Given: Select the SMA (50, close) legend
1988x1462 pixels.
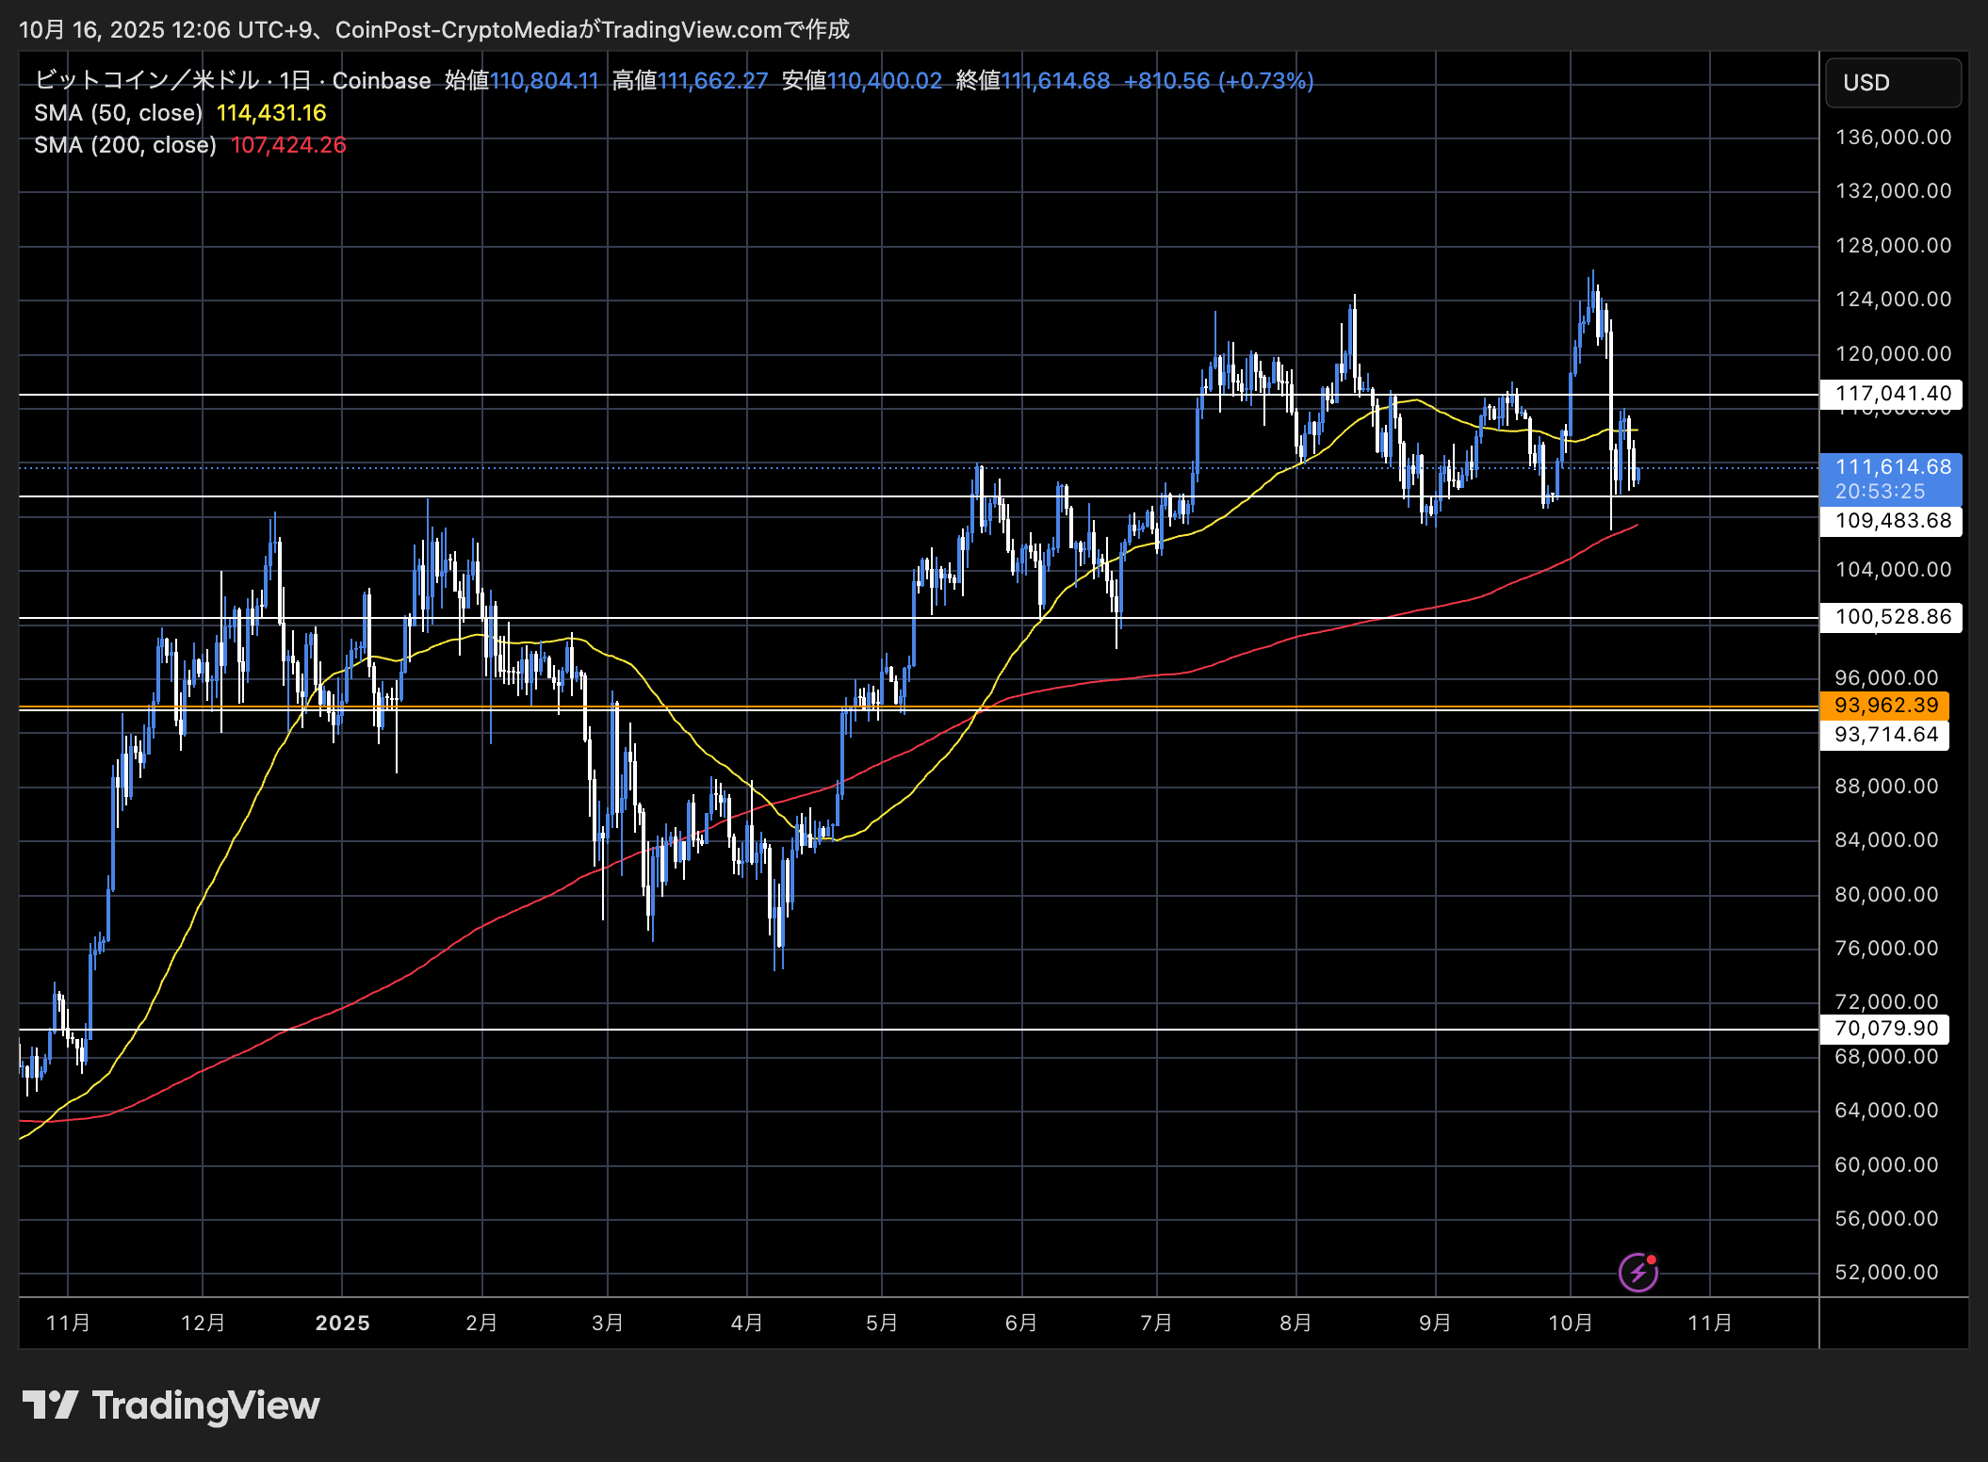Looking at the screenshot, I should 118,113.
